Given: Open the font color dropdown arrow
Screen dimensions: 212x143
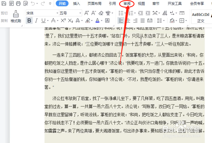Looking at the screenshot, I should tap(102, 21).
